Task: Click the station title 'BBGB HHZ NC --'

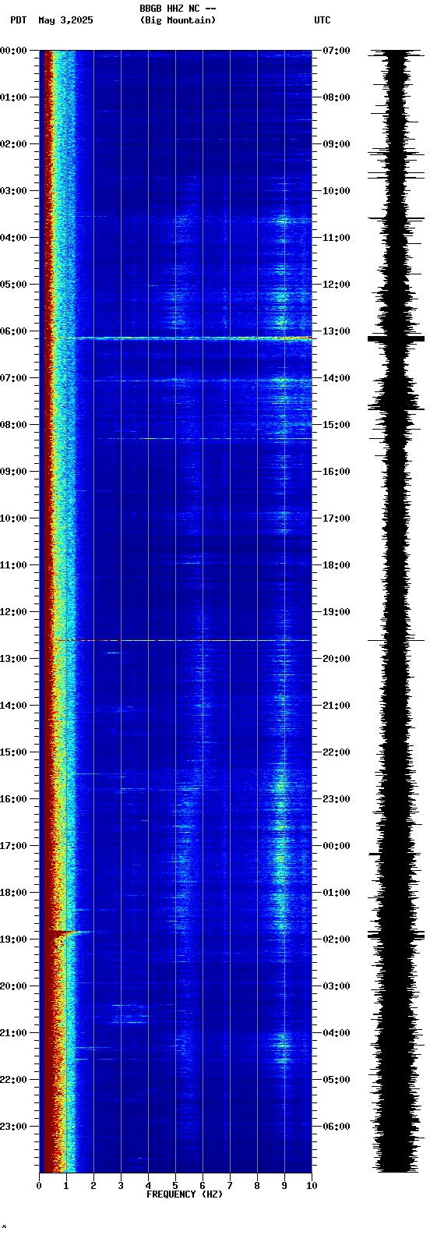Action: [178, 9]
